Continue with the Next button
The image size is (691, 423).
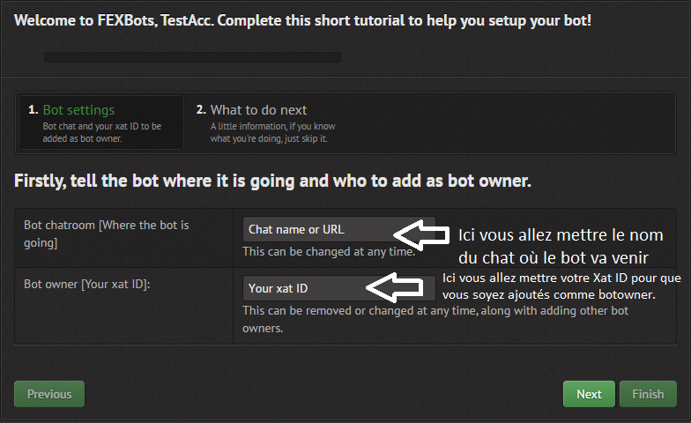(x=589, y=394)
